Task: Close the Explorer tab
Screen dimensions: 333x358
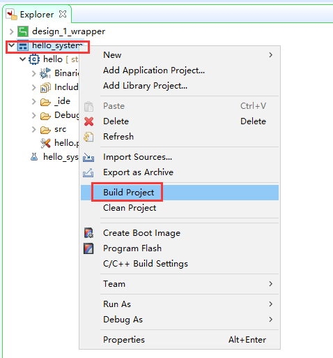Action: [63, 14]
